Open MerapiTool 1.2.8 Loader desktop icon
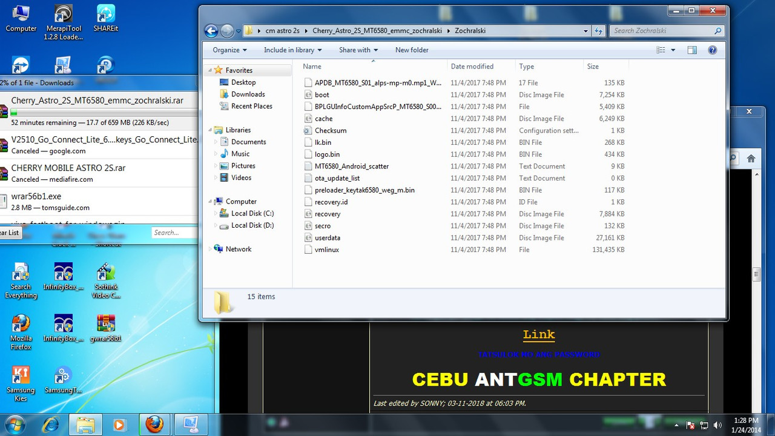The image size is (775, 436). [x=63, y=22]
